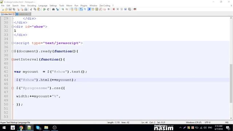Collapse the document ready fold on line 37
The width and height of the screenshot is (233, 131).
(x=13, y=51)
